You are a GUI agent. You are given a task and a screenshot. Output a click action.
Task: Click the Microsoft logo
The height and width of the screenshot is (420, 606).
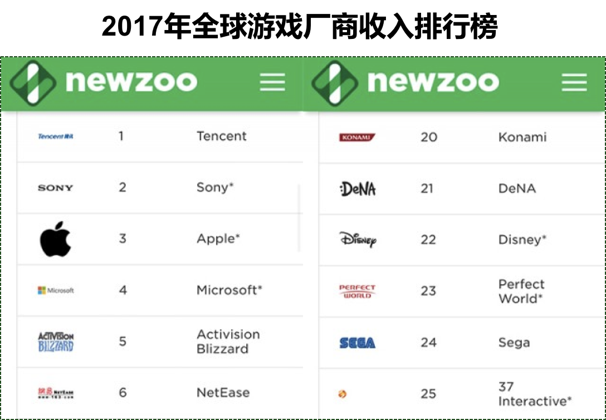click(56, 290)
